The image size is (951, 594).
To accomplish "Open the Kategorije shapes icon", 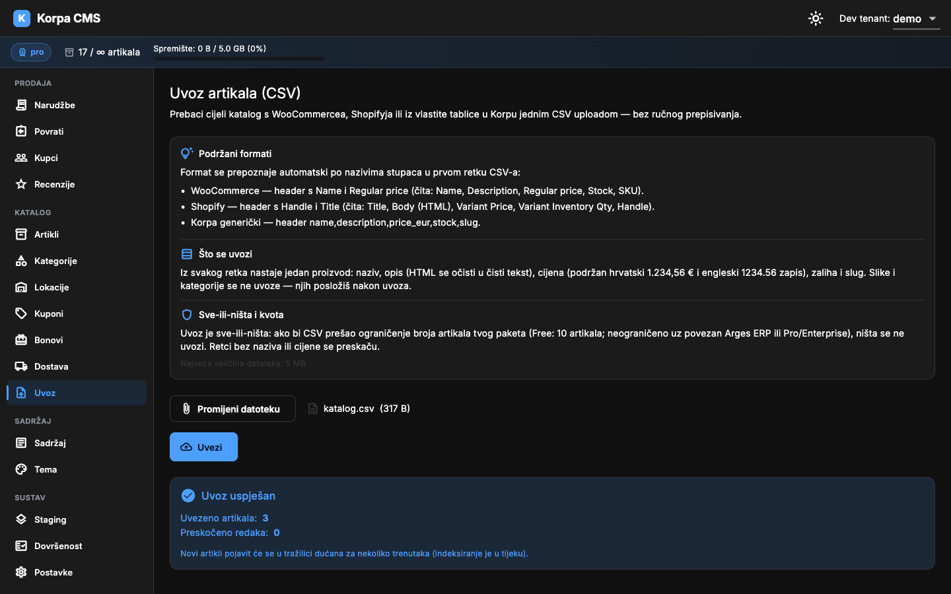I will tap(21, 261).
